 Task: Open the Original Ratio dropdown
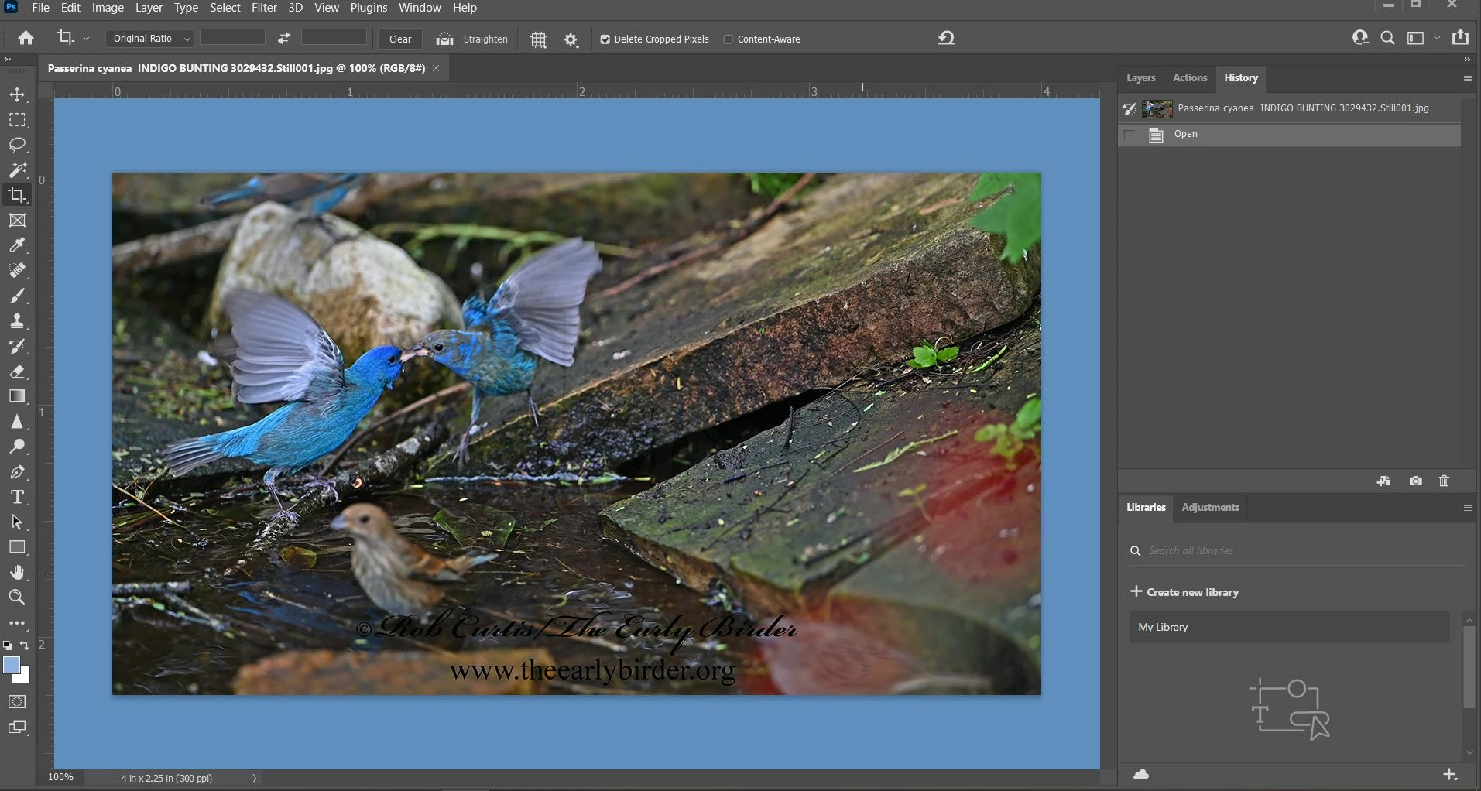tap(149, 39)
